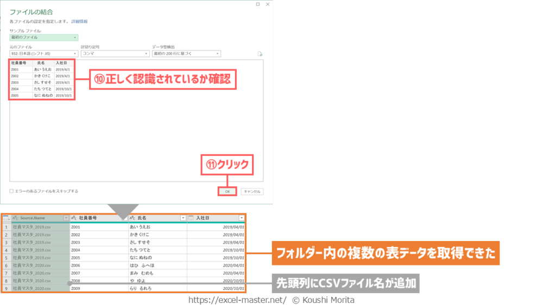Open filter arrow on 氏名 column
This screenshot has width=543, height=305.
183,218
